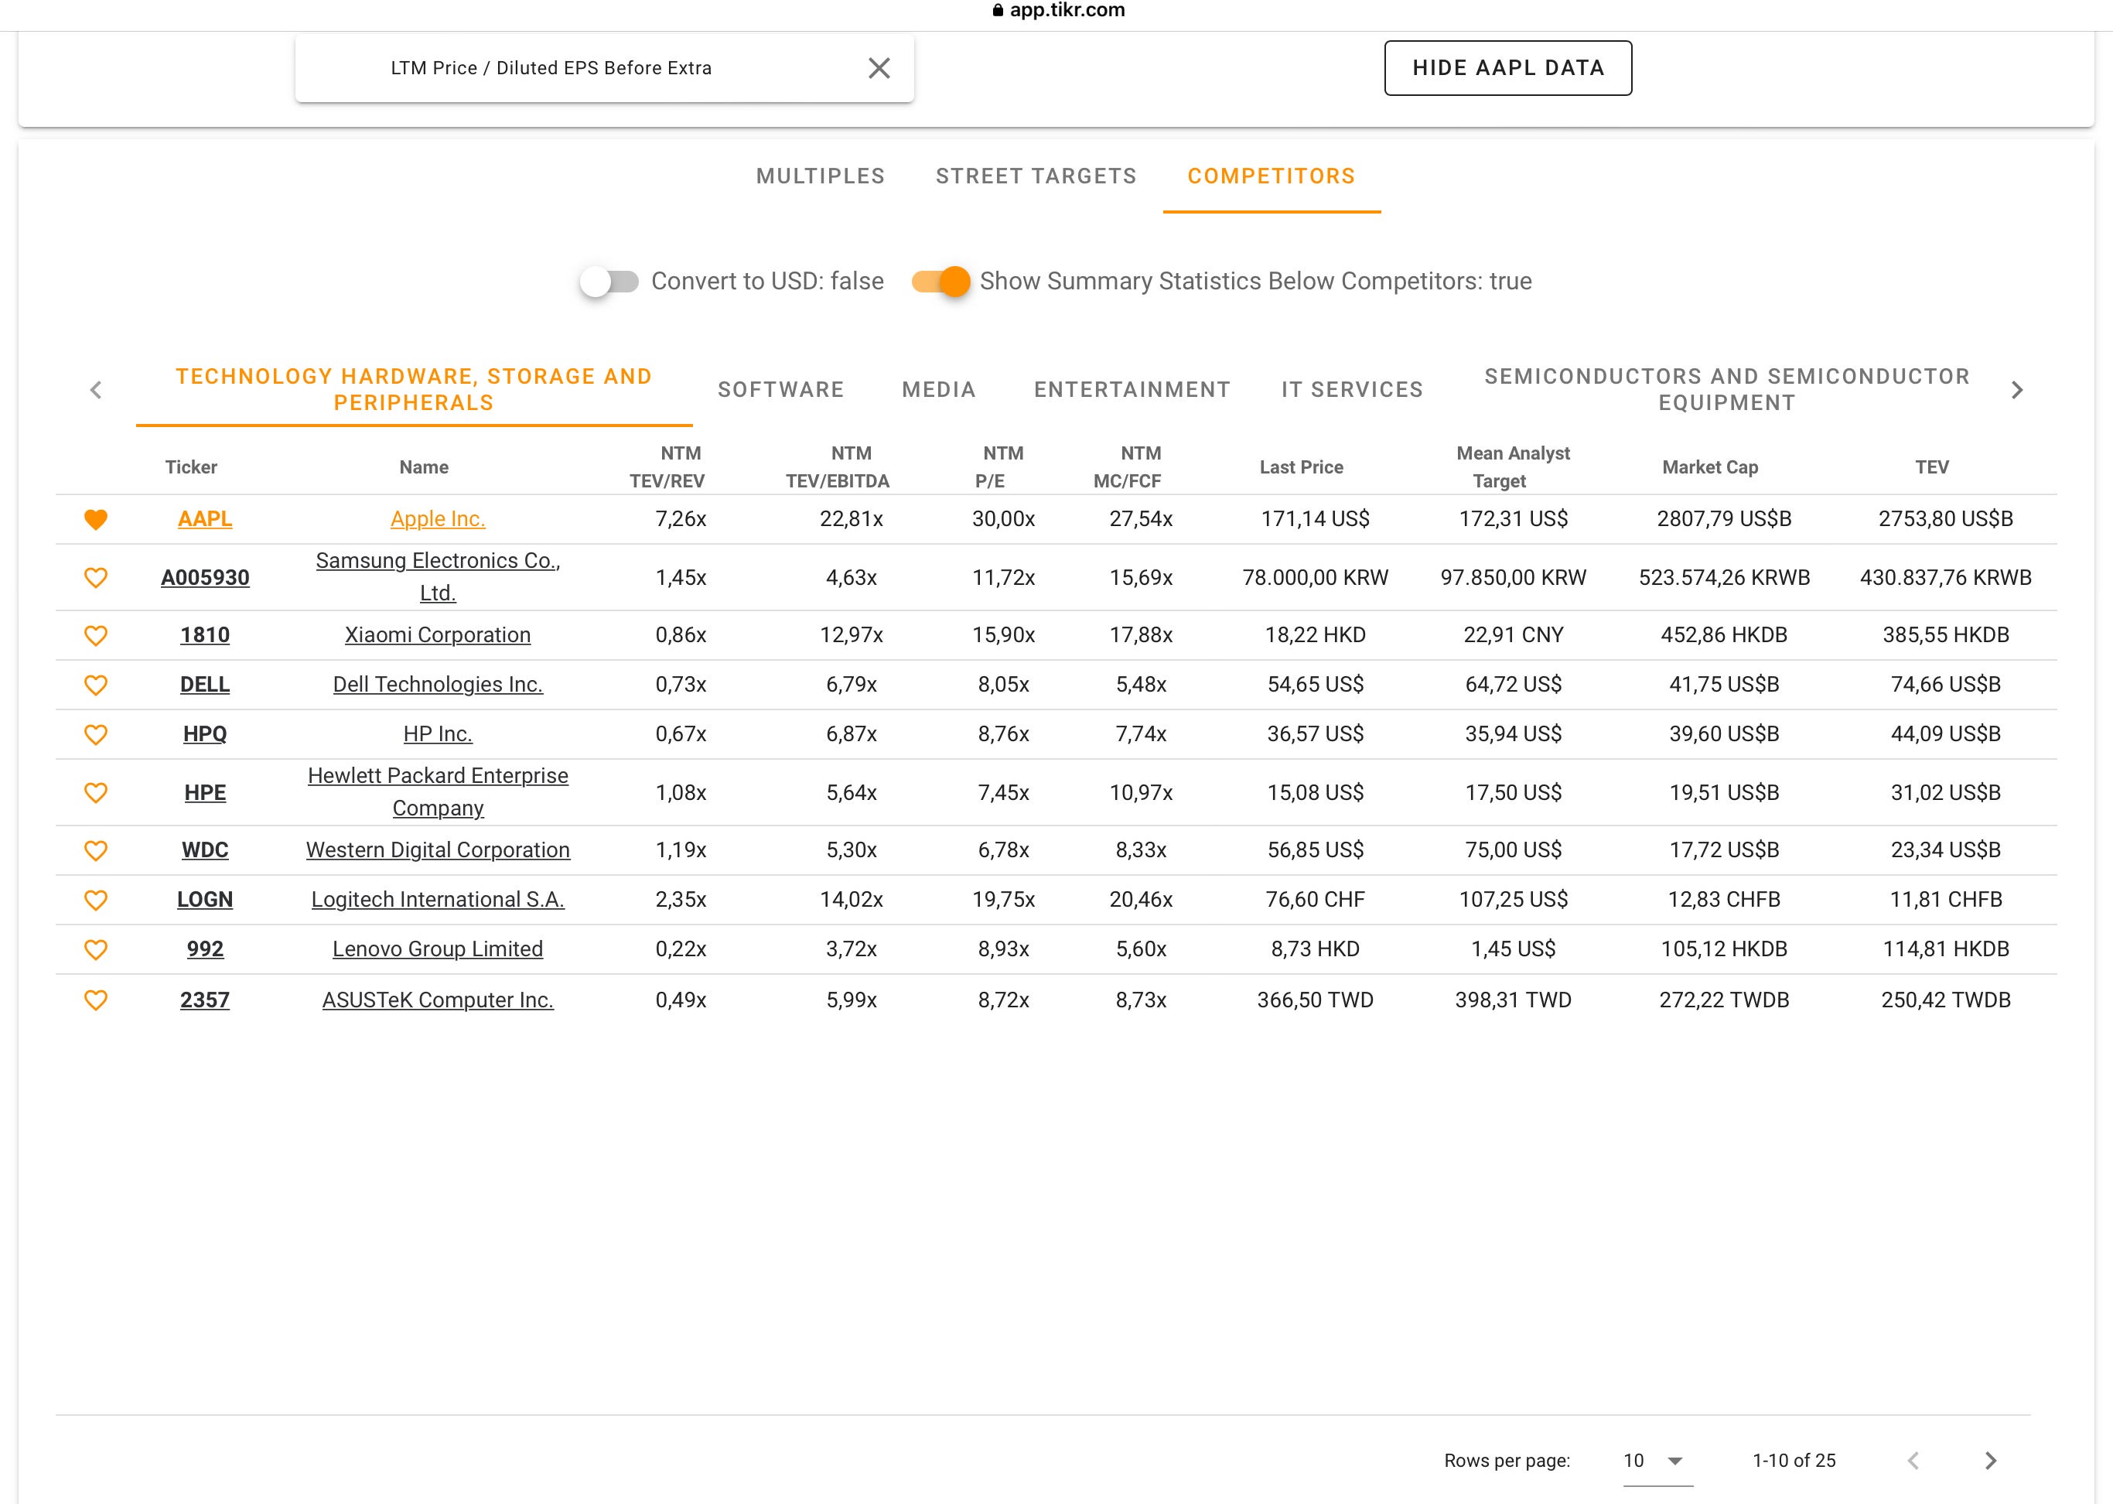Open Dell Technologies Inc. link

tap(438, 685)
